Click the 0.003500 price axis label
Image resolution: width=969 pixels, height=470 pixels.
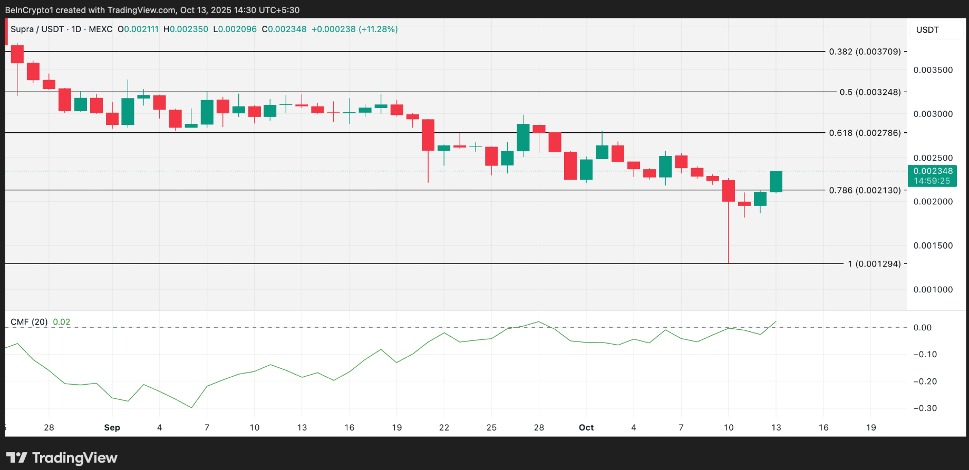[x=933, y=70]
